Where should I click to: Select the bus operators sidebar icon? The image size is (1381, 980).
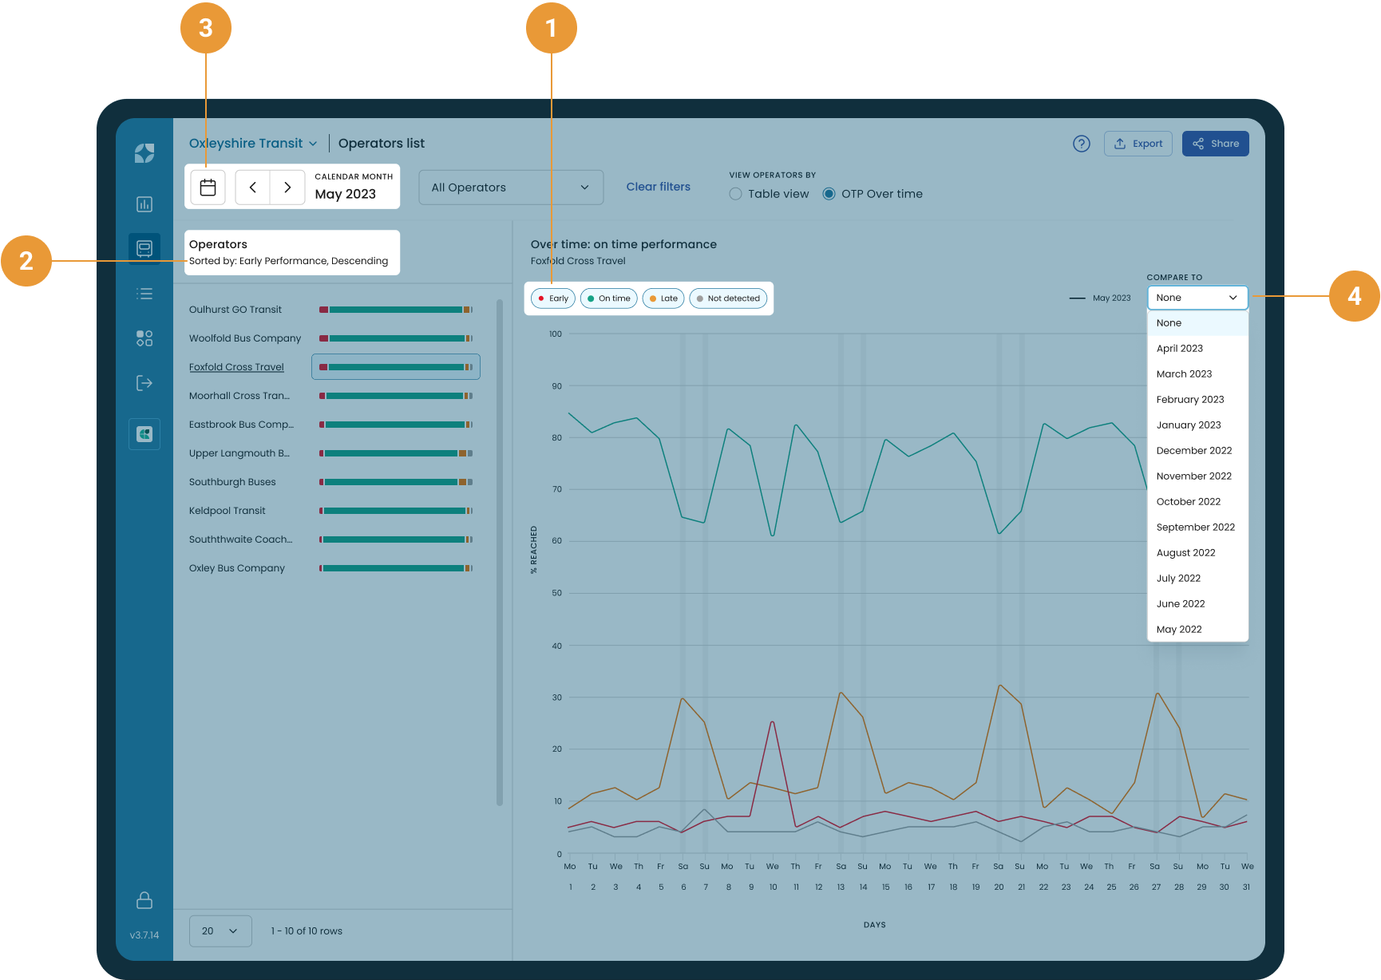[x=144, y=249]
